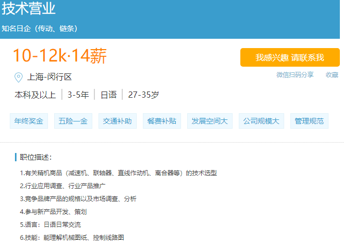The height and width of the screenshot is (245, 344).
Task: Choose the 交通补助 benefit tag
Action: coord(117,121)
